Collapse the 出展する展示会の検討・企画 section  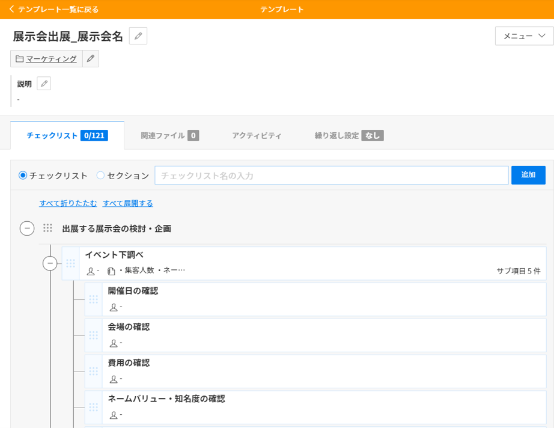tap(27, 228)
